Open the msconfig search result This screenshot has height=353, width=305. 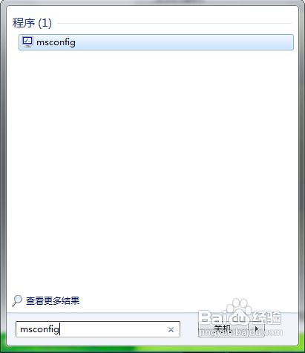coord(156,42)
